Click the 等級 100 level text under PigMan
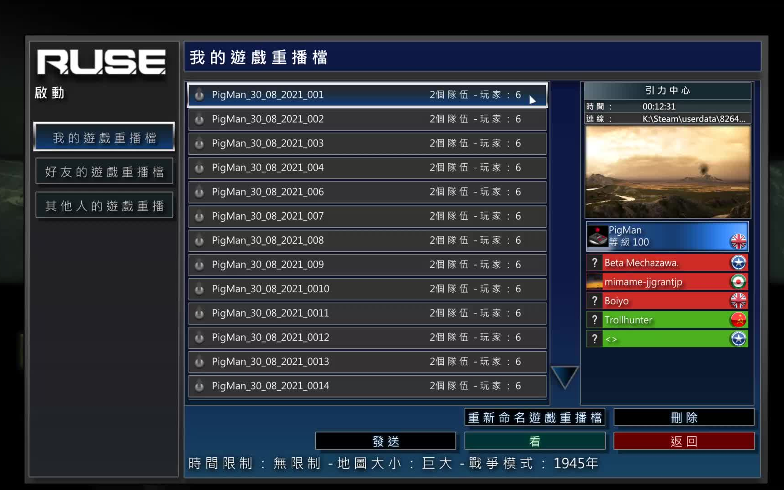Viewport: 784px width, 490px height. tap(629, 242)
